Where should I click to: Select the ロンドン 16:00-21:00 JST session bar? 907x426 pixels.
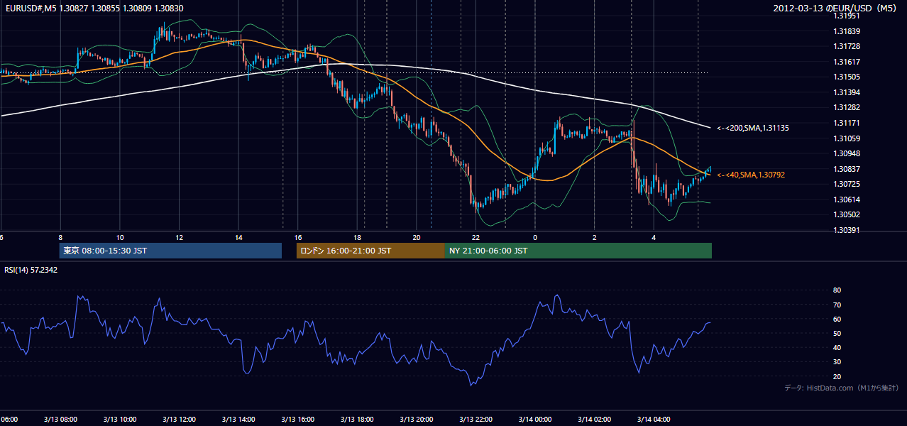(x=370, y=251)
